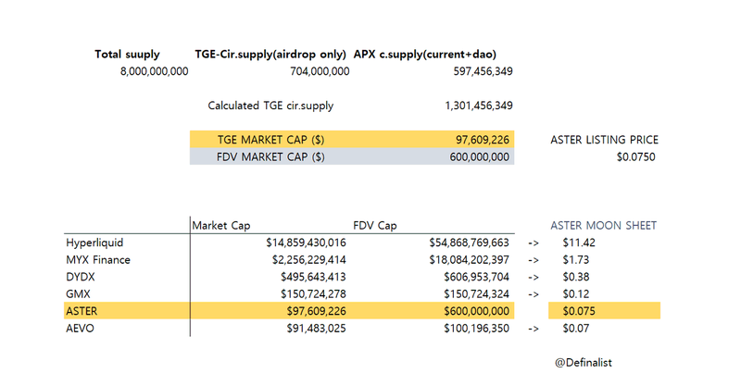
Task: Click AEVO market cap $91,483,025
Action: pyautogui.click(x=316, y=328)
